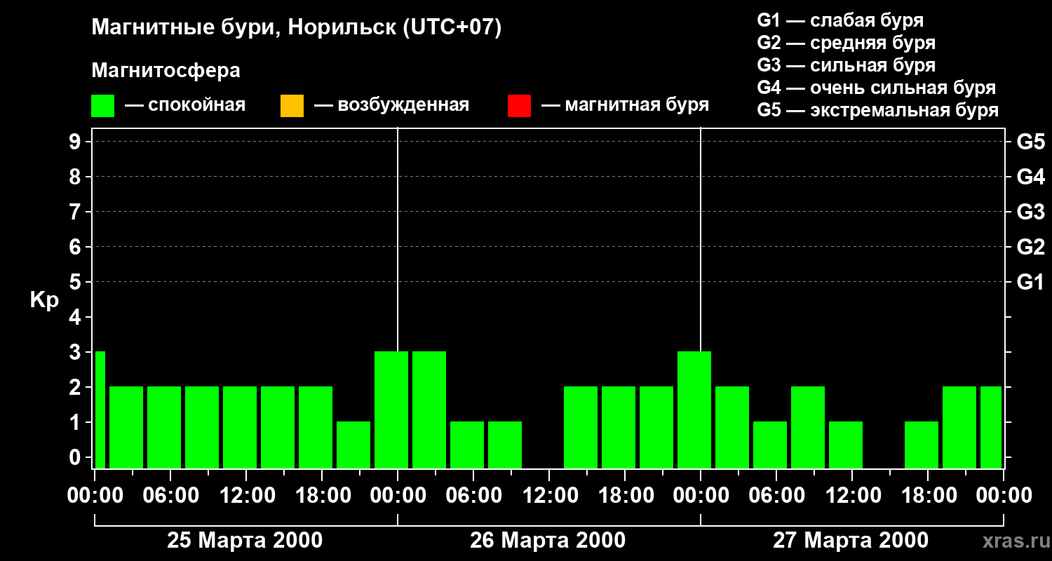Select the line «G2 — средняя буря»
Viewport: 1052px width, 561px height.
point(847,43)
